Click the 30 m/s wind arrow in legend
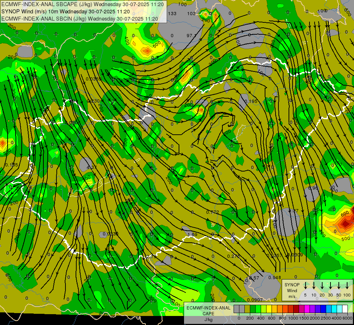354x325 pixels. [x=330, y=286]
